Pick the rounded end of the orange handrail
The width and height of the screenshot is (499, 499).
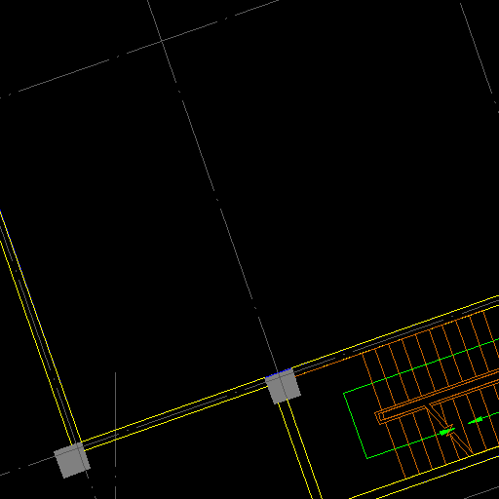(x=378, y=417)
